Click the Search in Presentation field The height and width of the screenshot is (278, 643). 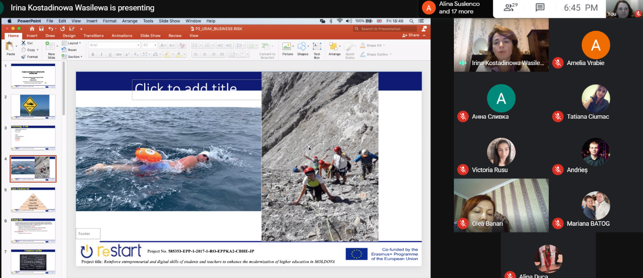[385, 29]
